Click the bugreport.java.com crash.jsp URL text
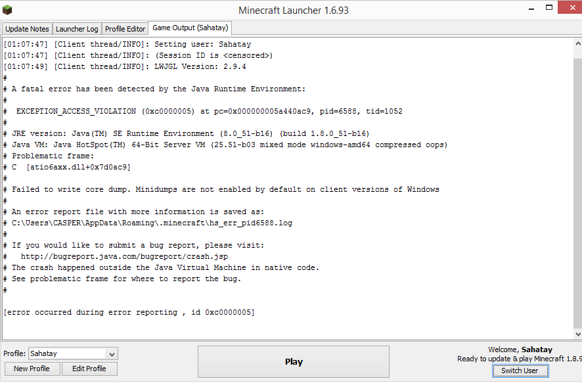 (124, 256)
